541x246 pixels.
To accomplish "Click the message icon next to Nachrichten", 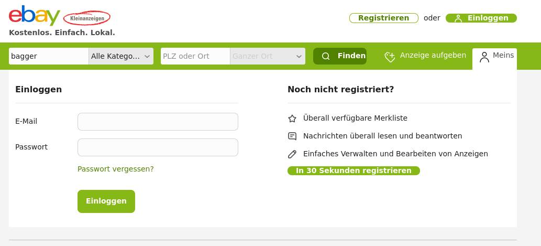I will [292, 136].
